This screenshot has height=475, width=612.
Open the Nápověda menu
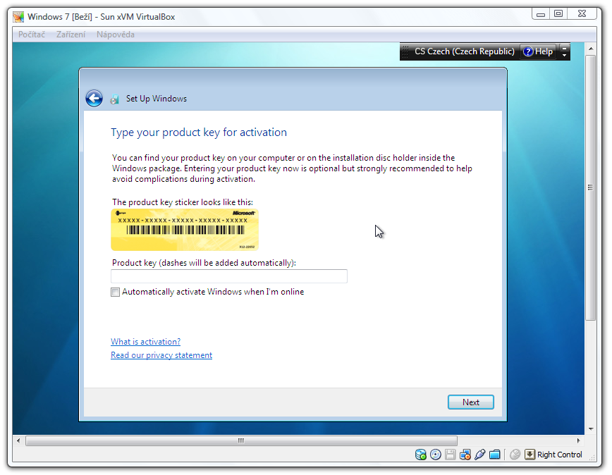pyautogui.click(x=116, y=35)
